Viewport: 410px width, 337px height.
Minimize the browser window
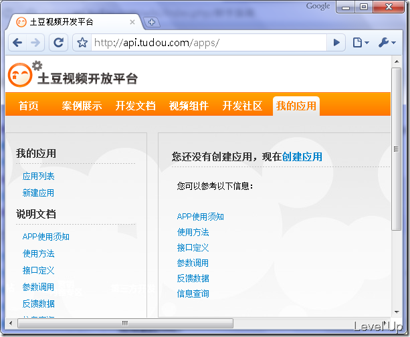pyautogui.click(x=346, y=7)
